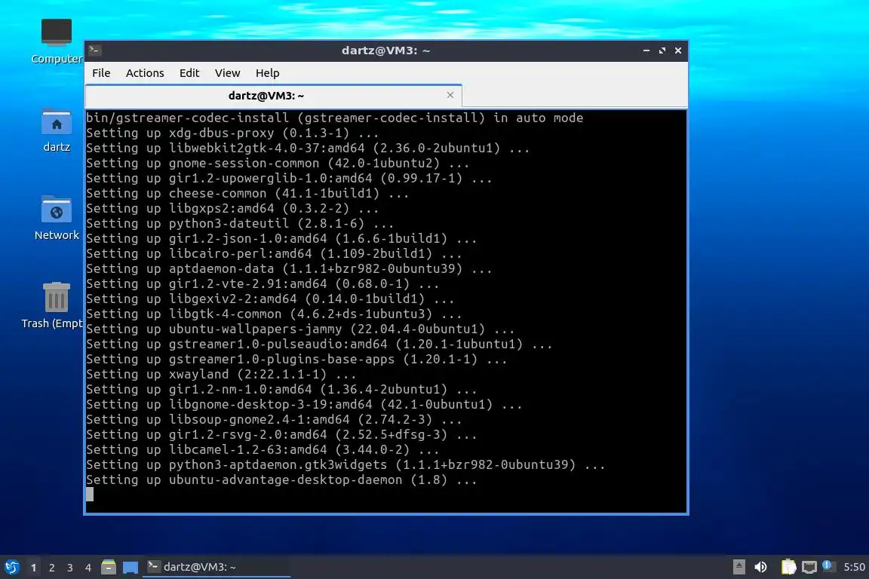The image size is (869, 579).
Task: Close the dartz@VM3 tab with its X
Action: click(x=450, y=95)
